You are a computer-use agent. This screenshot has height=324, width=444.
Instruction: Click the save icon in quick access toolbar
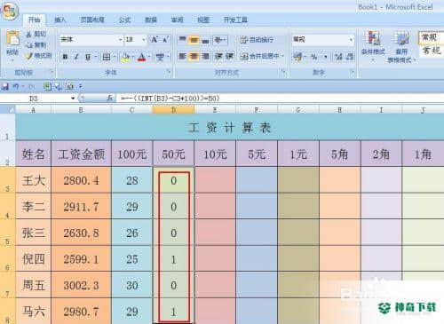point(4,87)
